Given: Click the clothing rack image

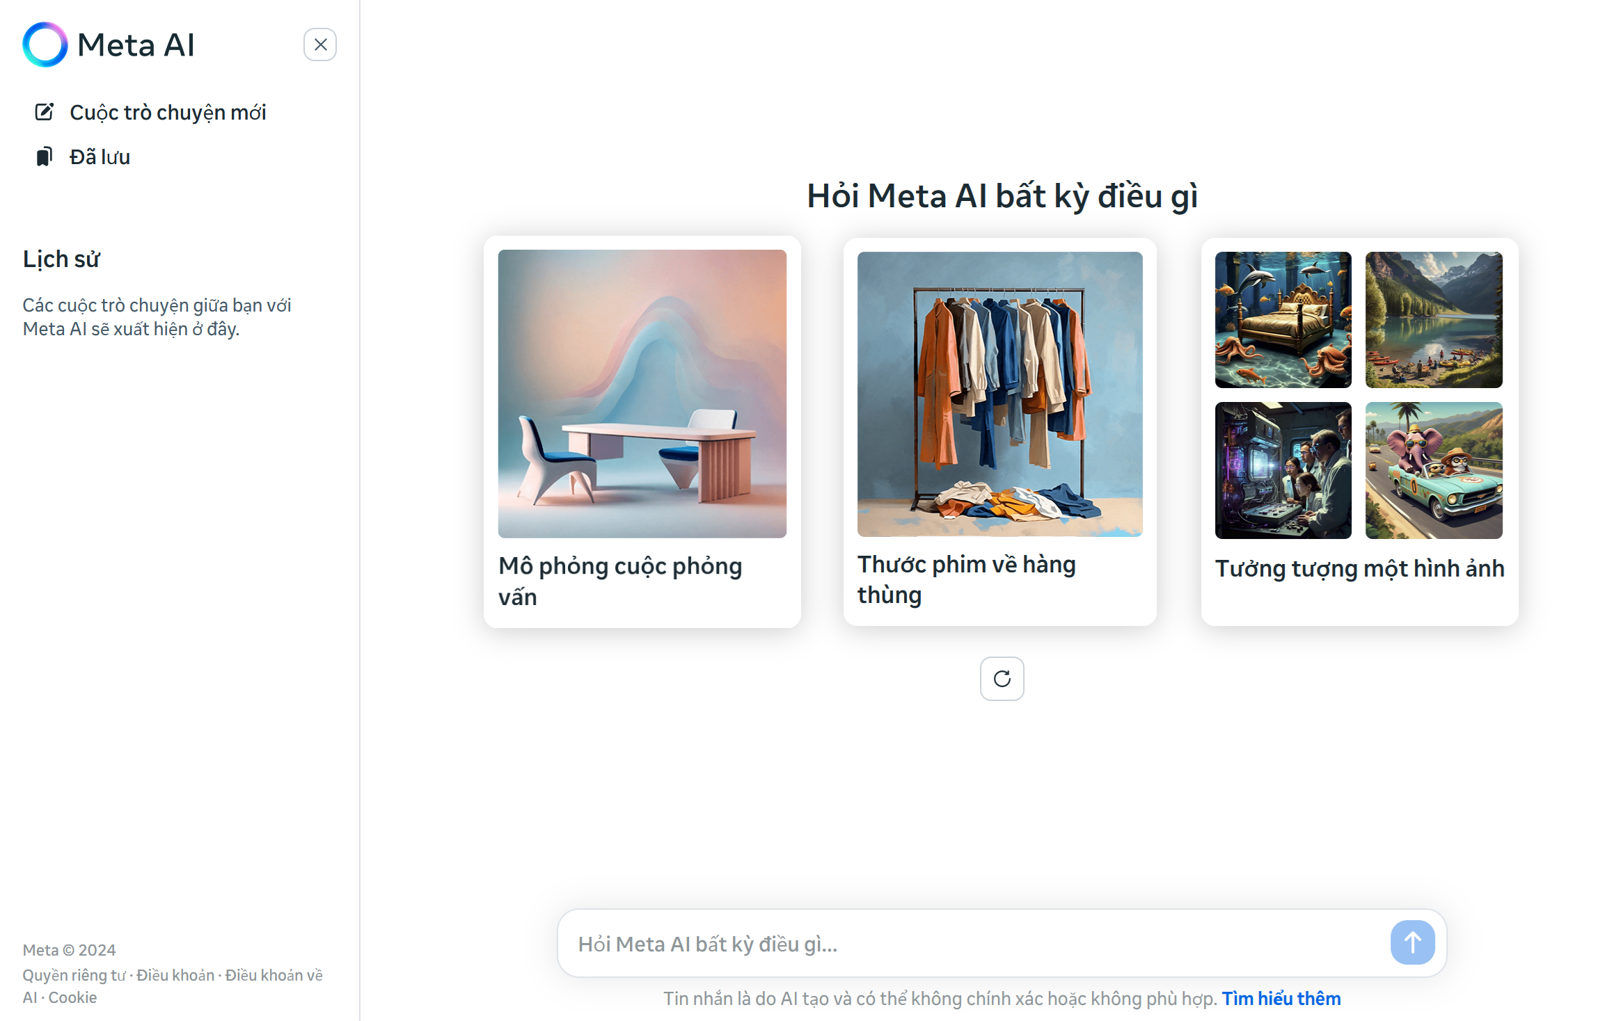Looking at the screenshot, I should (x=1000, y=394).
